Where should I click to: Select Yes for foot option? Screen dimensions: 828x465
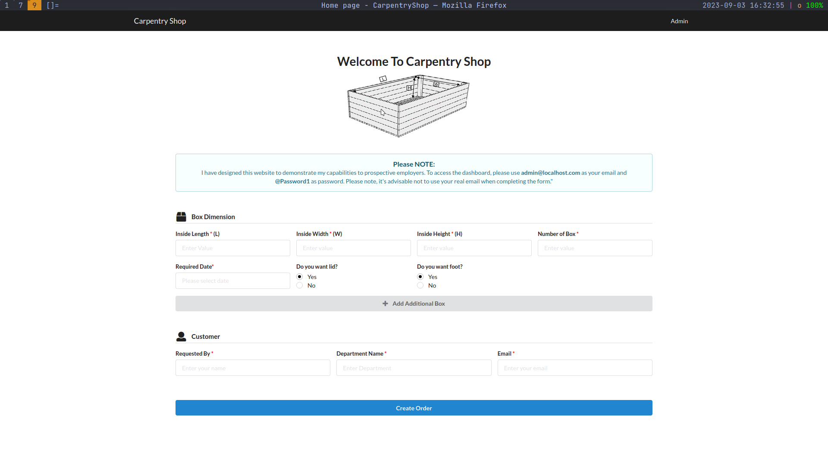tap(420, 277)
